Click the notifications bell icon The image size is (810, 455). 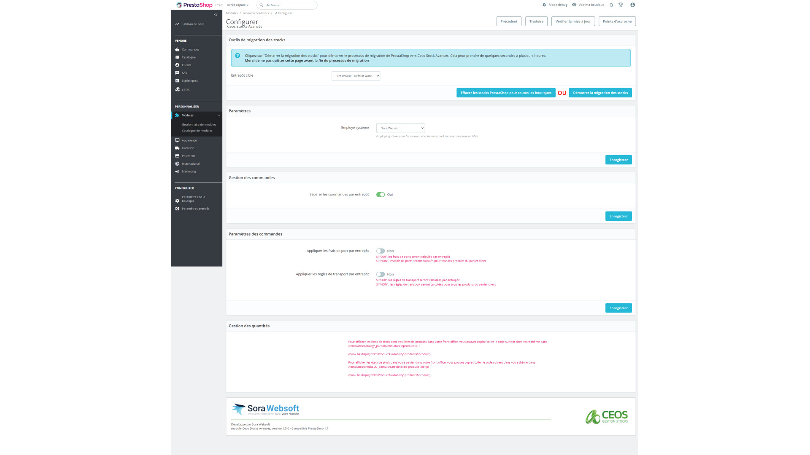click(x=611, y=5)
